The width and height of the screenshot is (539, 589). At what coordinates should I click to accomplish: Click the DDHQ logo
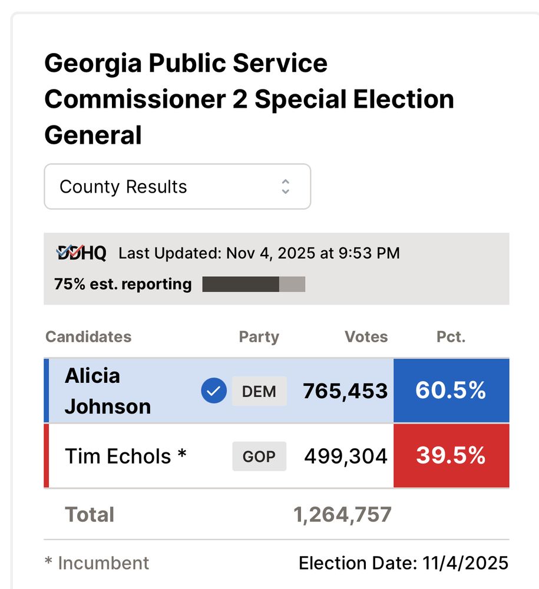coord(81,253)
